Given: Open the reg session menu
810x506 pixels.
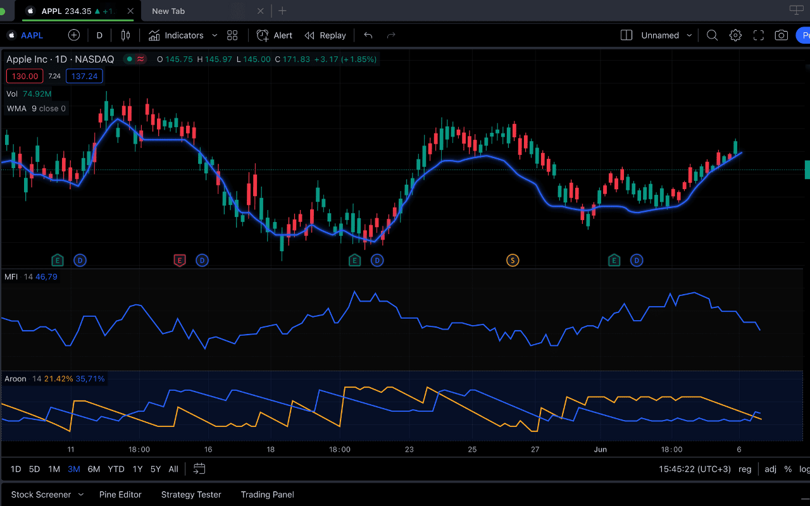Looking at the screenshot, I should (745, 469).
